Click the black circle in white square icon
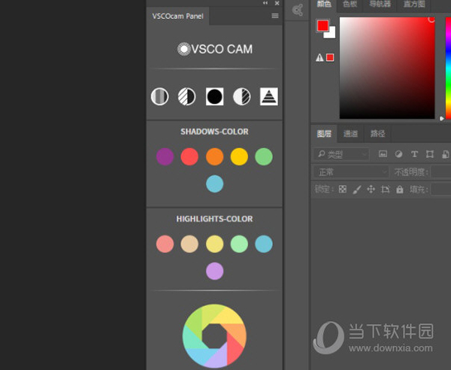 pyautogui.click(x=214, y=96)
